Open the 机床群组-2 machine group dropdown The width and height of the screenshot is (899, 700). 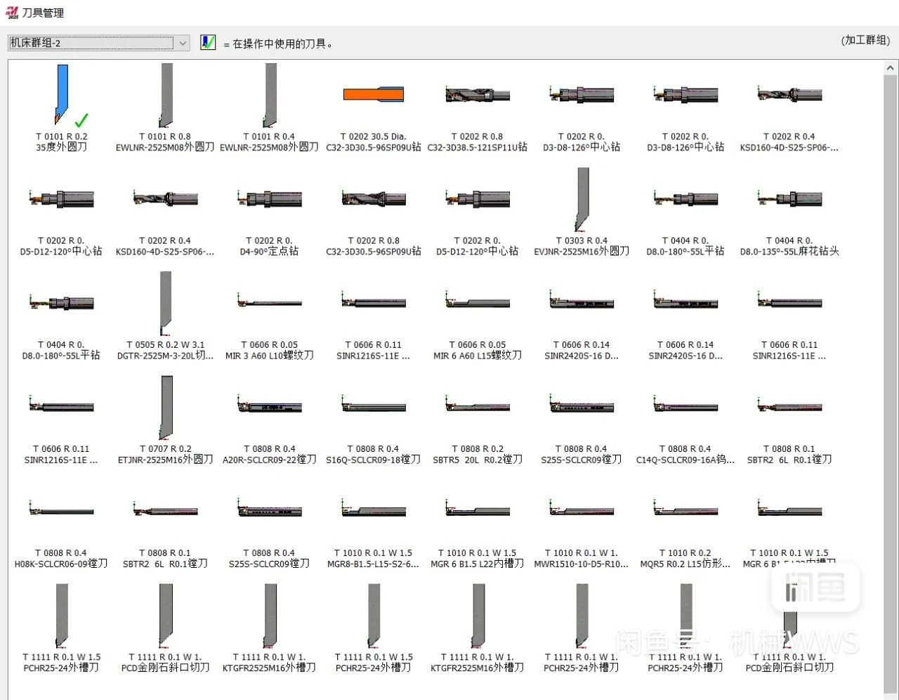(x=99, y=43)
